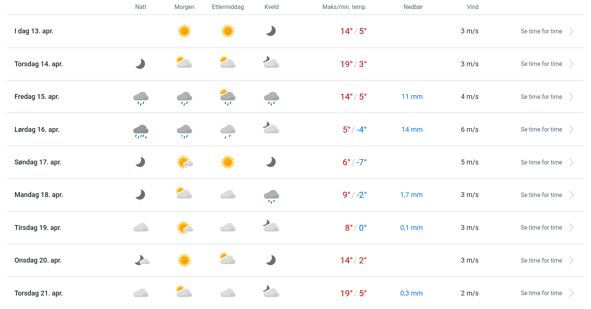Screen dimensions: 591x309
Task: Click the evening icon for Torsdag 21. apr.
Action: tap(271, 291)
